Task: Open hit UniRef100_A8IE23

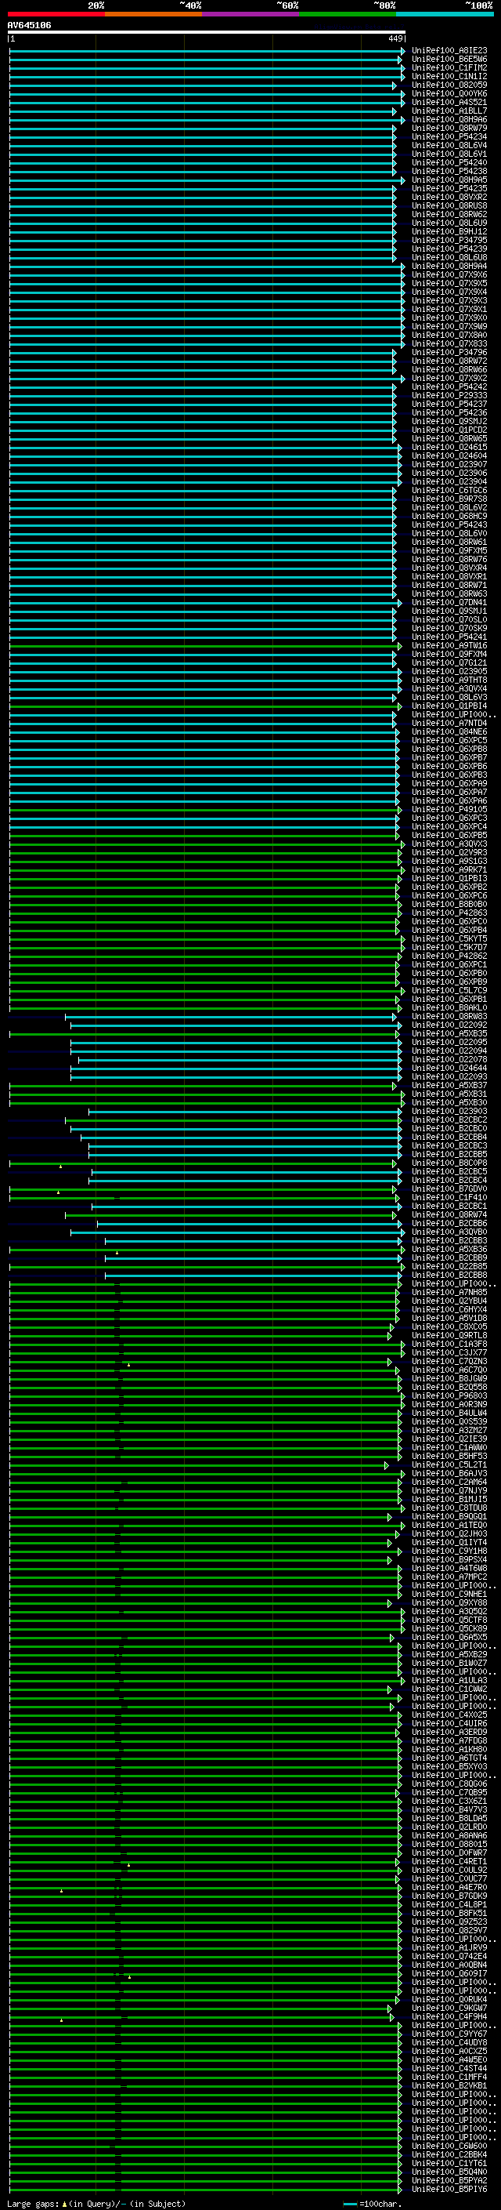Action: click(x=449, y=51)
